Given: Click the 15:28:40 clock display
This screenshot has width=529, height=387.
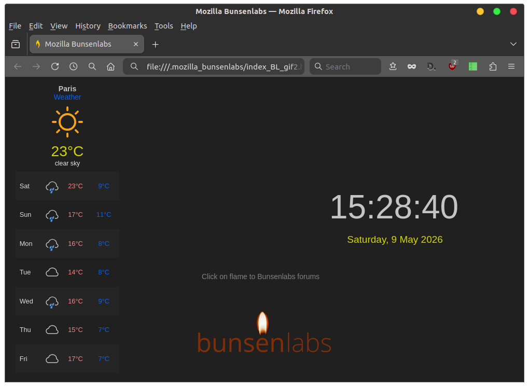Looking at the screenshot, I should click(394, 207).
